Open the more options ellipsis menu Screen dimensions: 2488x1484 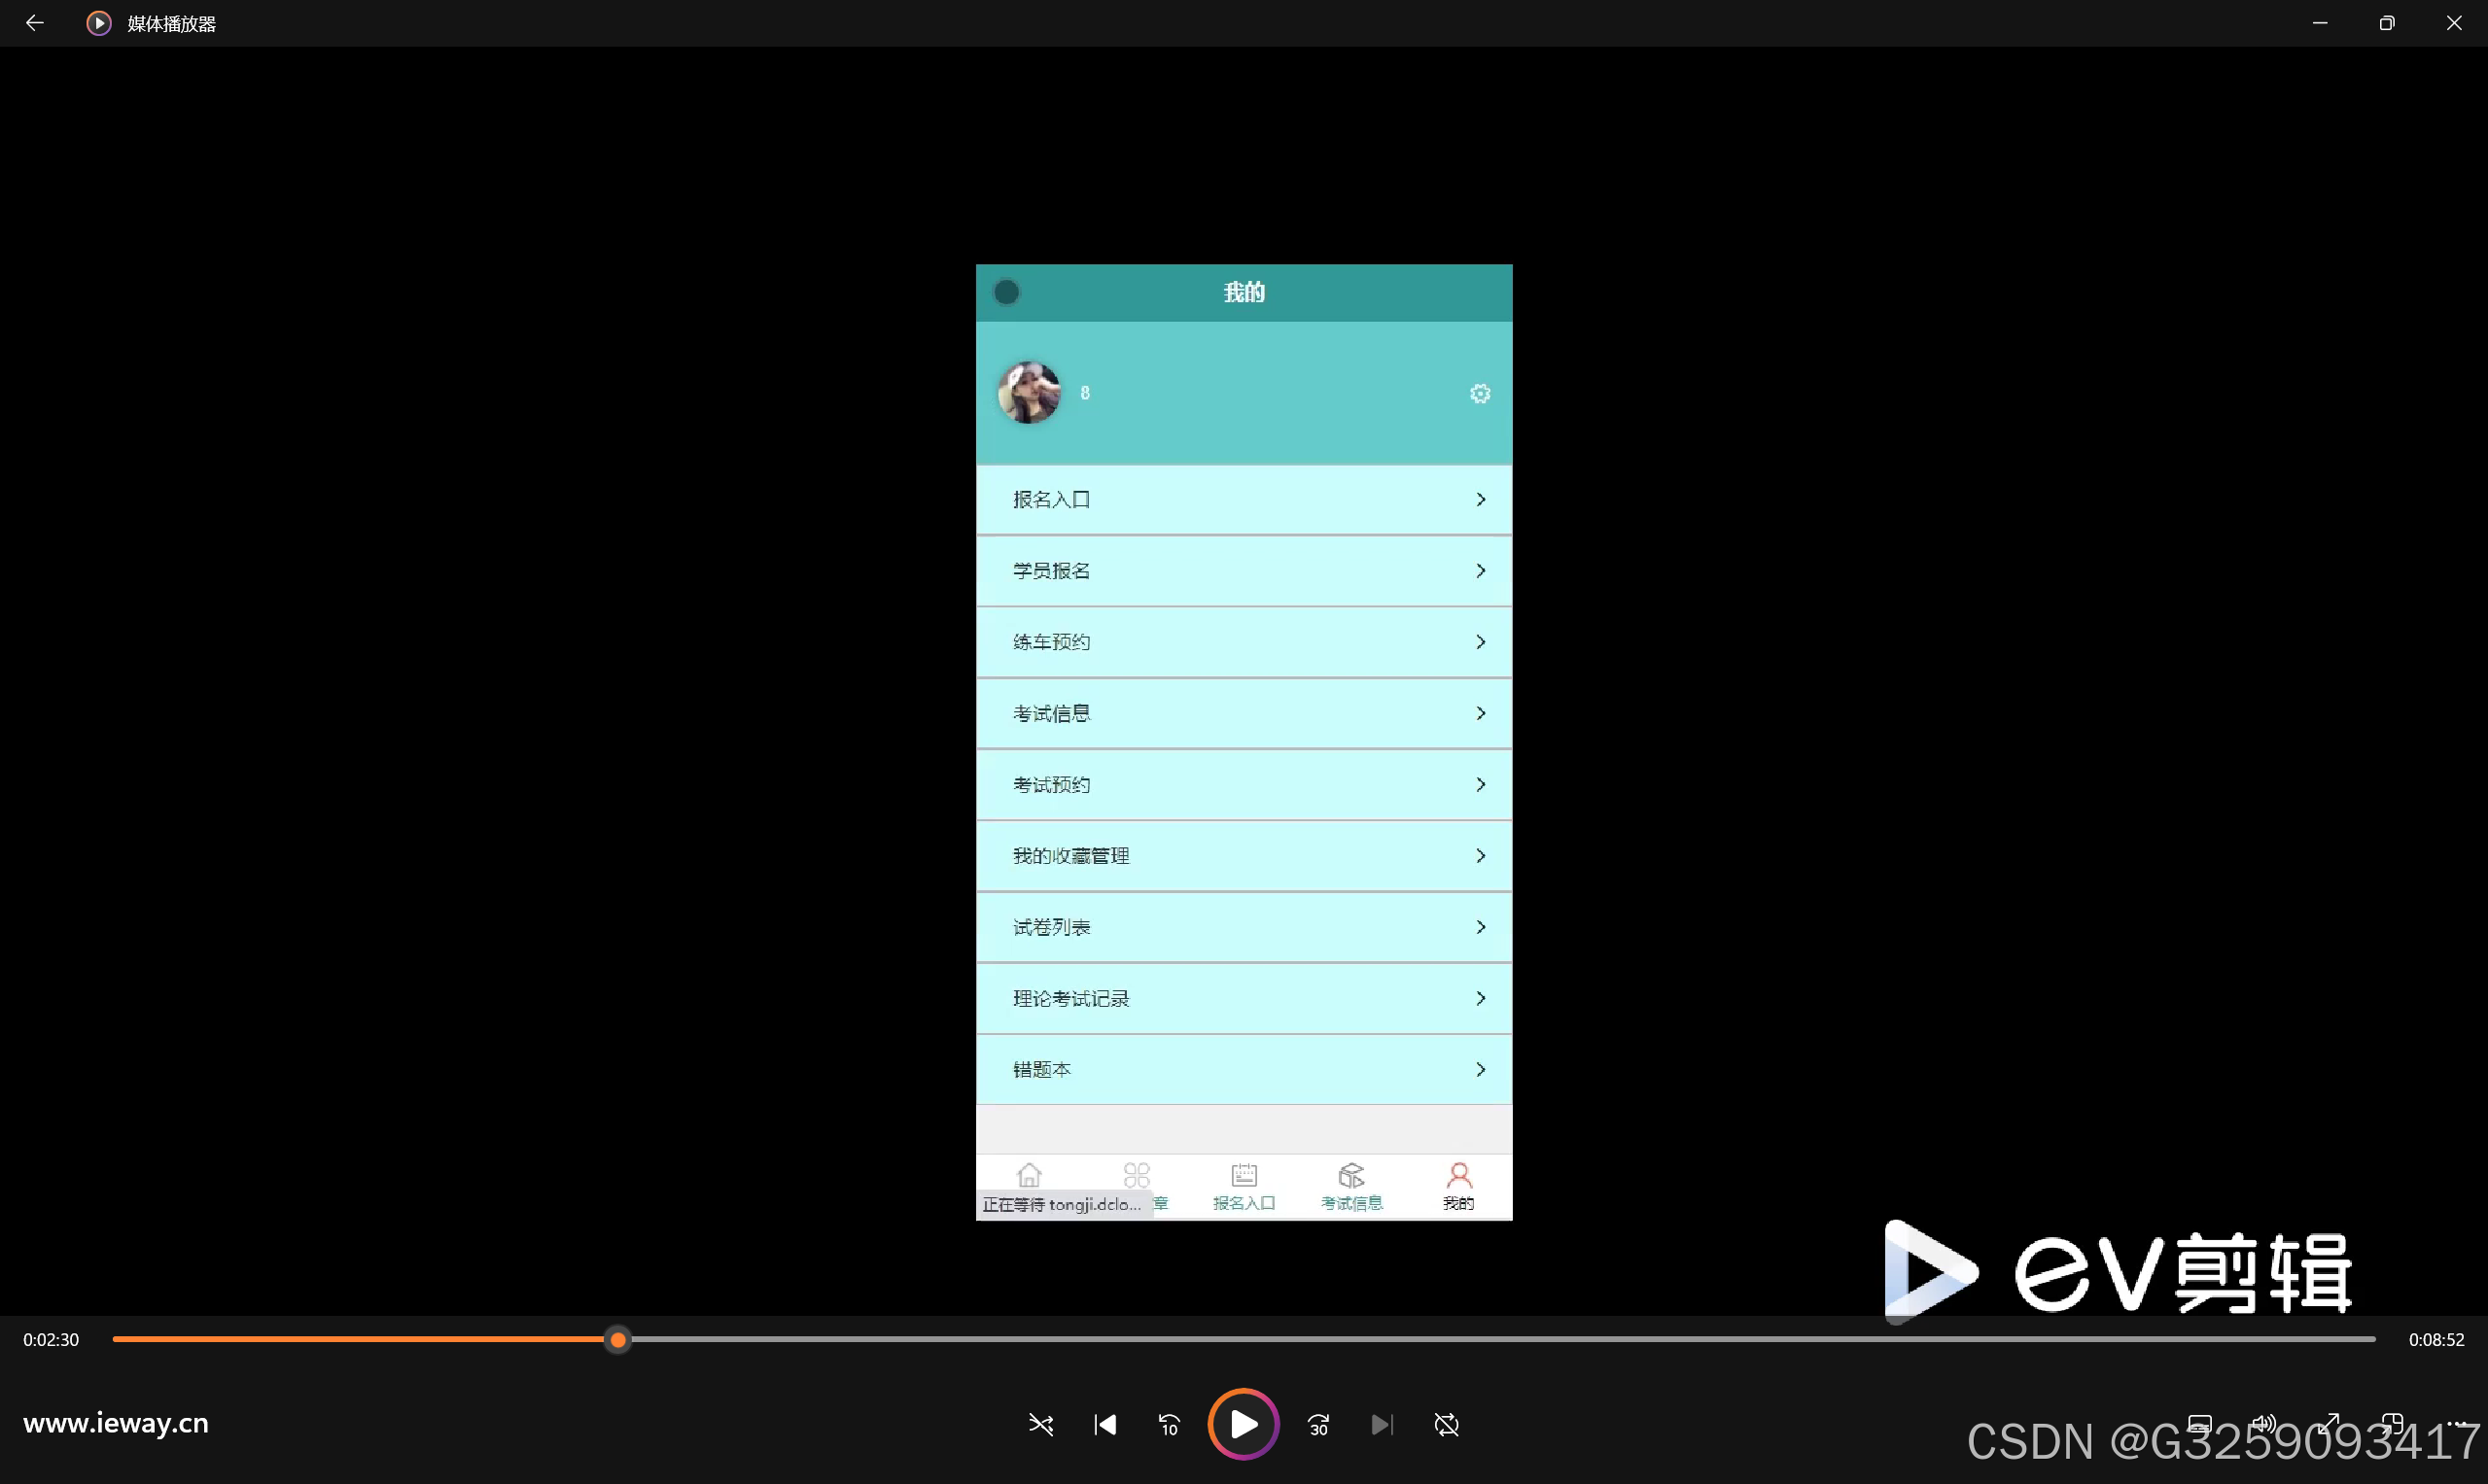point(2456,1424)
